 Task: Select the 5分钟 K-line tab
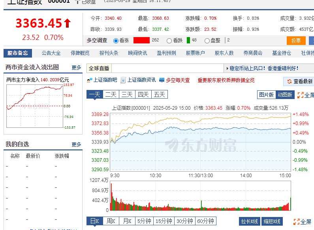click(x=144, y=221)
